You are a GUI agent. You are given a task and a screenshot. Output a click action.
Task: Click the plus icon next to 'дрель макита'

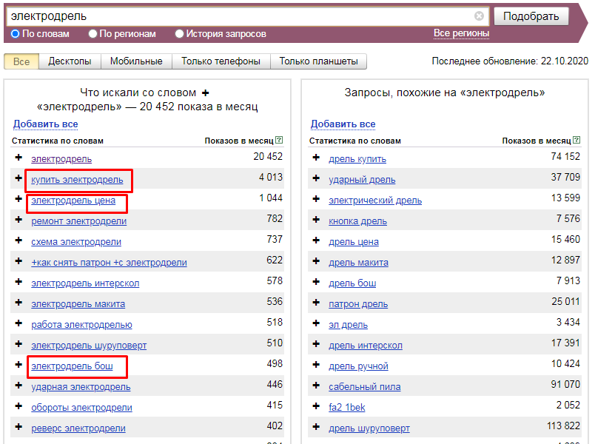[316, 261]
